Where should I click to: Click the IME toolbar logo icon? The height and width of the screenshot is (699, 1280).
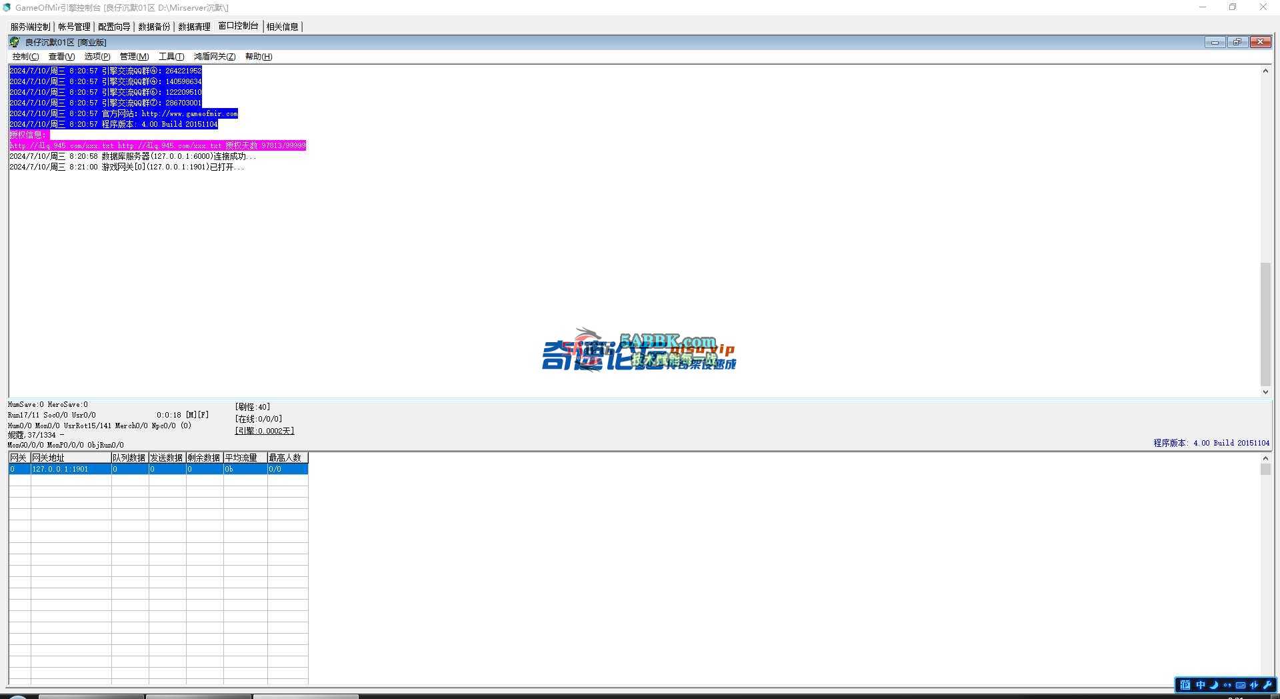tap(1185, 685)
